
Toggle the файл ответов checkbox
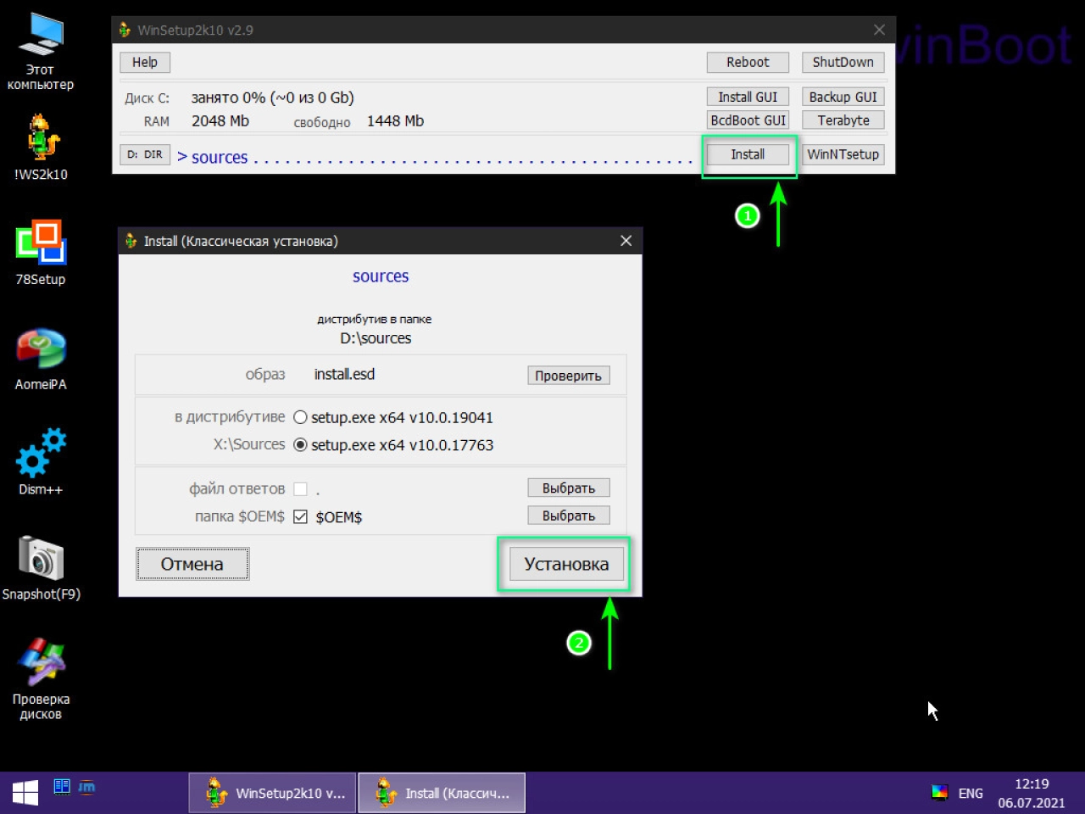coord(300,488)
